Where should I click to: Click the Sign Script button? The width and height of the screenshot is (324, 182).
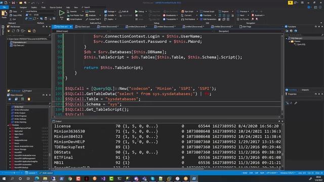pyautogui.click(x=187, y=12)
